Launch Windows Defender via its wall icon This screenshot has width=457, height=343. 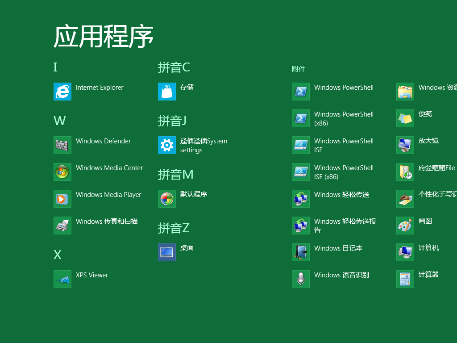coord(62,145)
